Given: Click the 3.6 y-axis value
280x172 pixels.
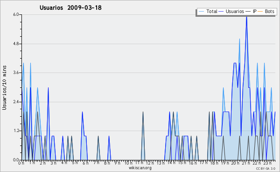Looking at the screenshot, I should coord(16,73).
